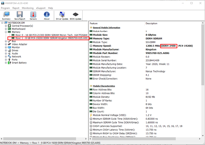
Task: Open the Summary toolbar icon
Action: (x=6, y=15)
